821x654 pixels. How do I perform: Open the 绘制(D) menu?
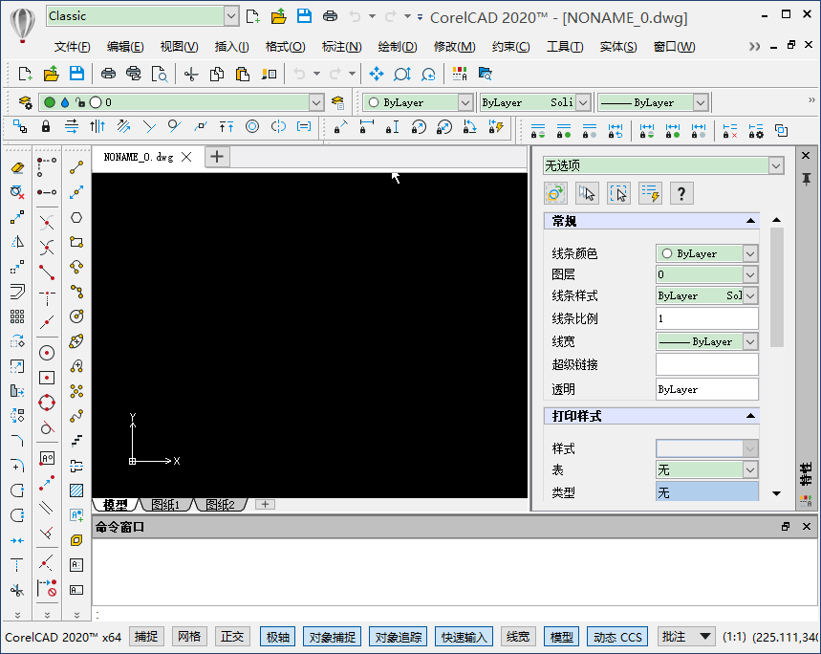[398, 47]
